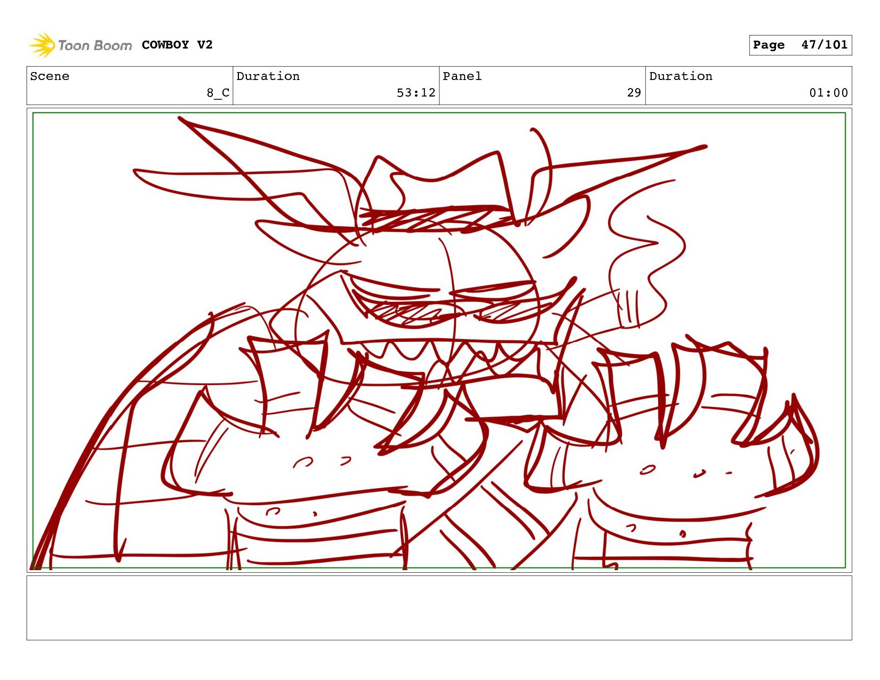Click the 'Page 47/101' page indicator
The height and width of the screenshot is (680, 880).
800,45
